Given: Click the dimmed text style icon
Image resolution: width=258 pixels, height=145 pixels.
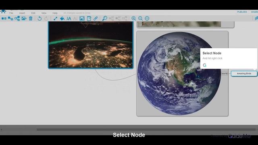Looking at the screenshot, I should tap(75, 19).
